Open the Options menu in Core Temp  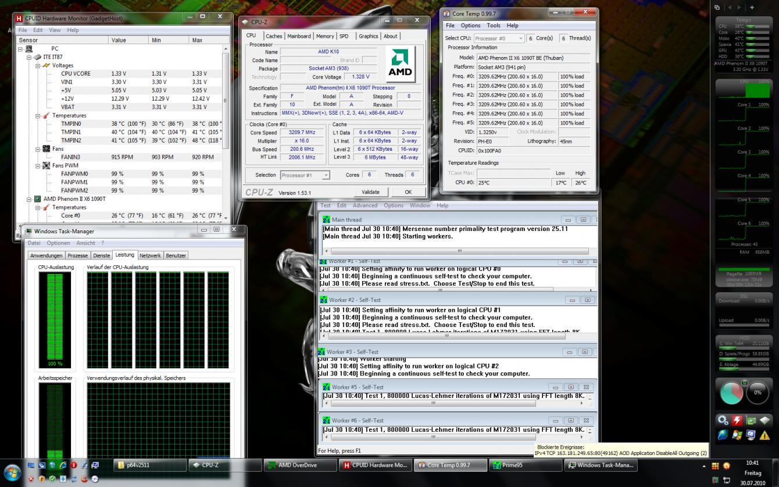pos(470,26)
